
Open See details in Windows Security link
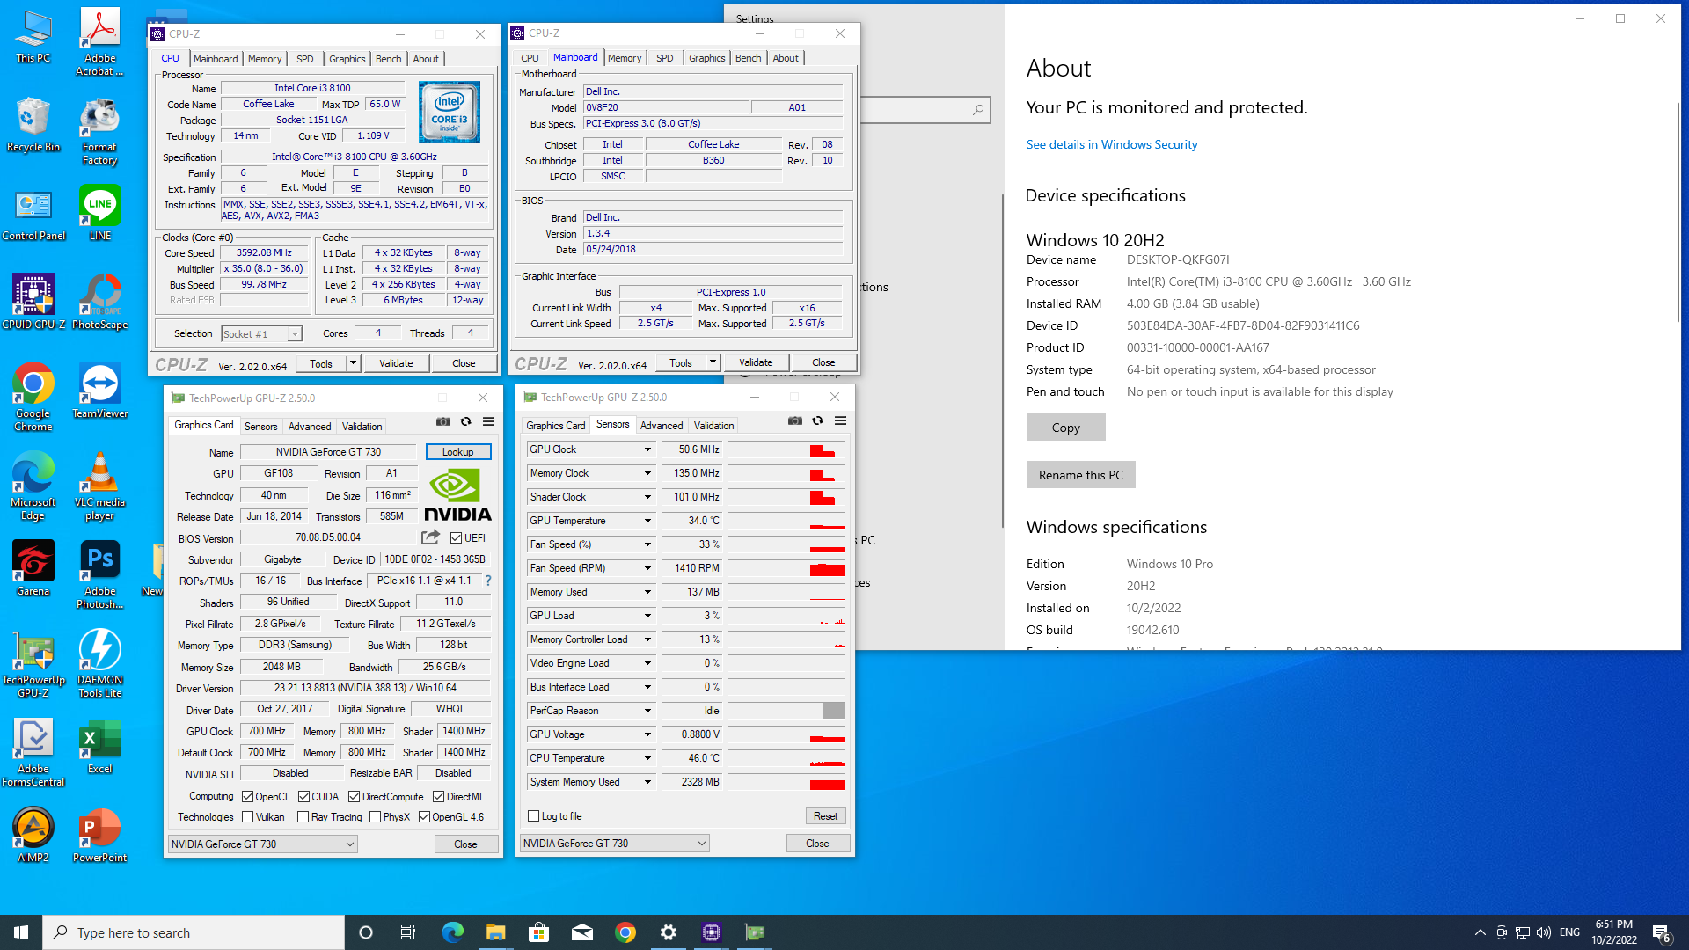pyautogui.click(x=1111, y=144)
